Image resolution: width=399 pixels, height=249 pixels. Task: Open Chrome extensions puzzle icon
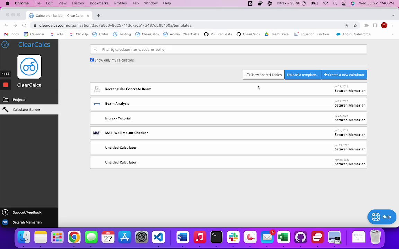pos(366,25)
